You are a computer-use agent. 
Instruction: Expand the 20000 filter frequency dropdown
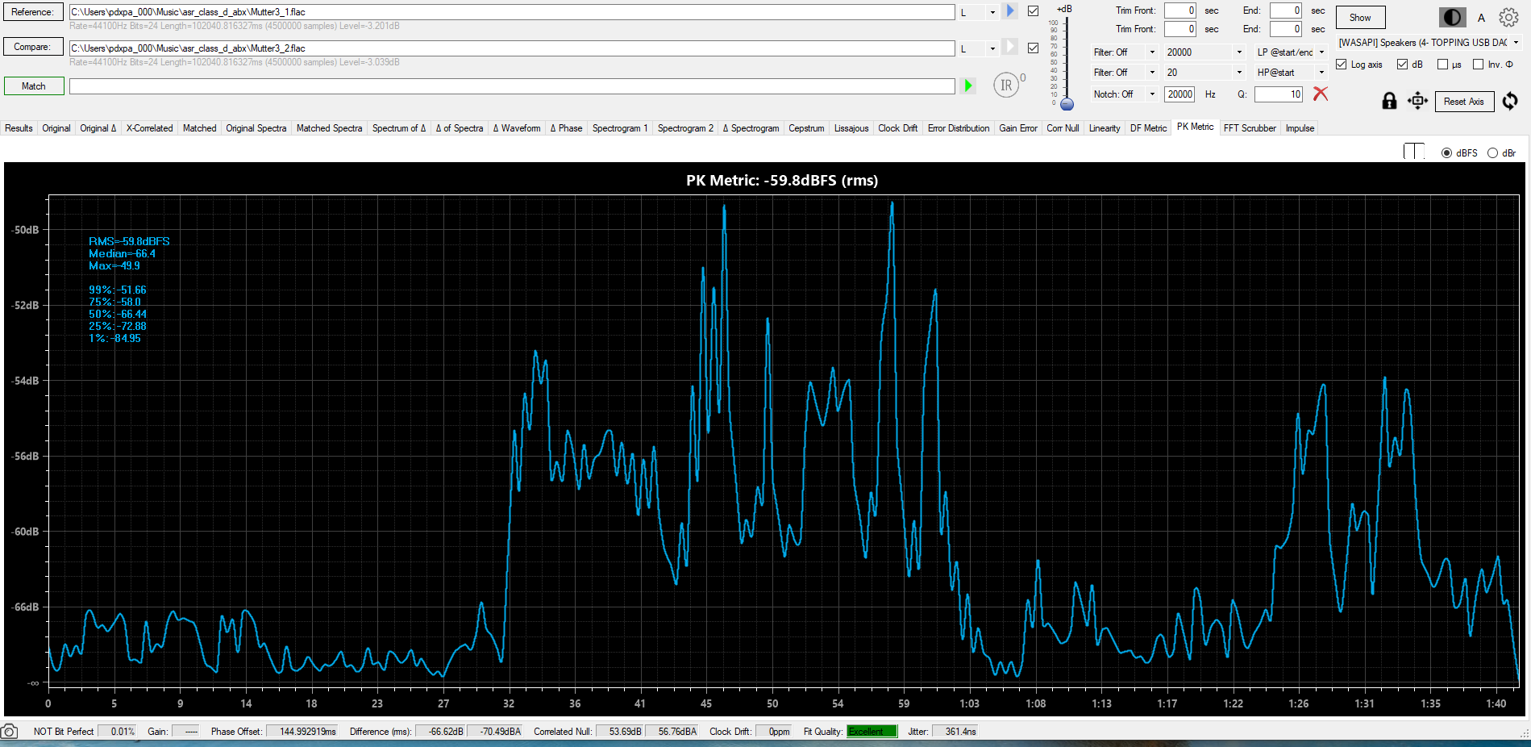[1239, 52]
